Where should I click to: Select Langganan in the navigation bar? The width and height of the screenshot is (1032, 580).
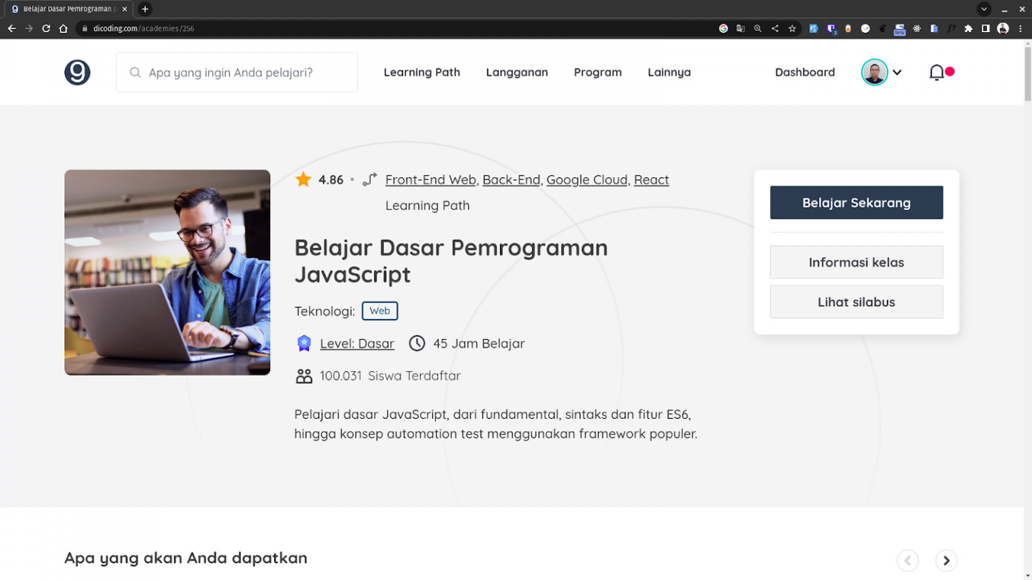click(x=517, y=72)
